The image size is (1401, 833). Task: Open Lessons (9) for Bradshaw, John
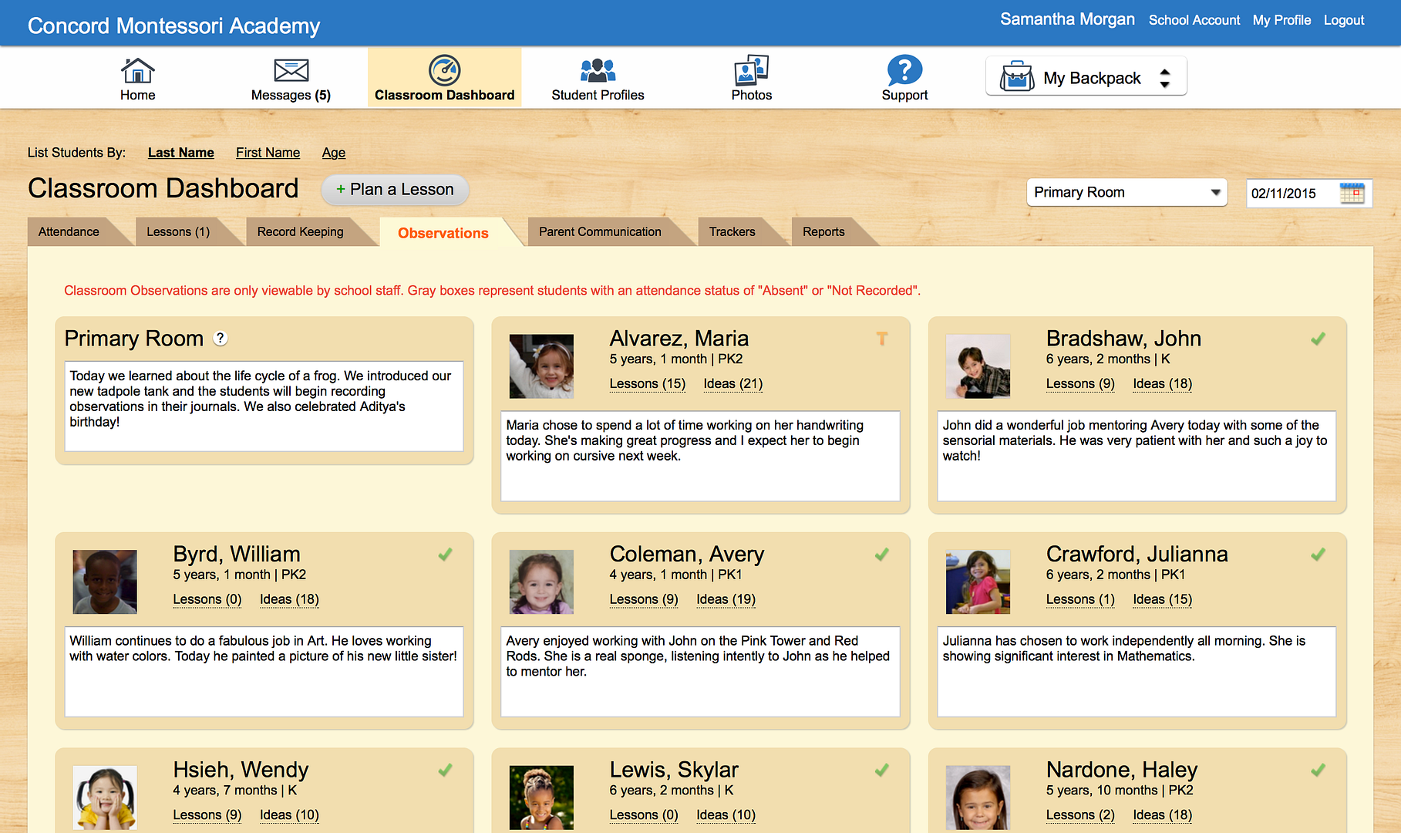1080,383
